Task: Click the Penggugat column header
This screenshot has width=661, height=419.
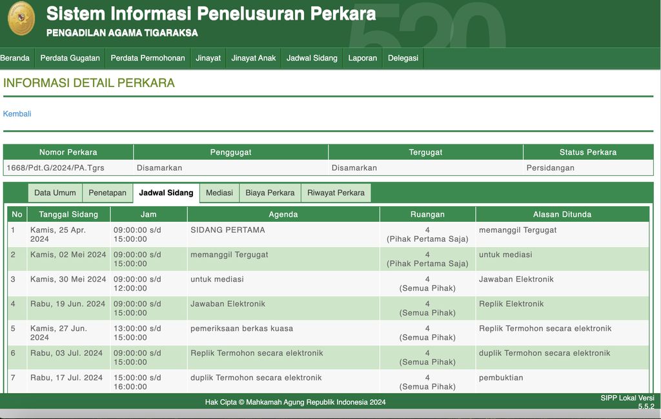Action: pyautogui.click(x=230, y=152)
